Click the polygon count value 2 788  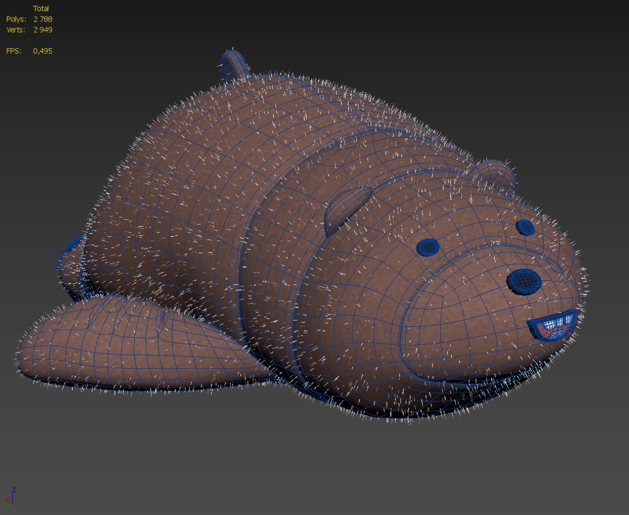pyautogui.click(x=42, y=19)
